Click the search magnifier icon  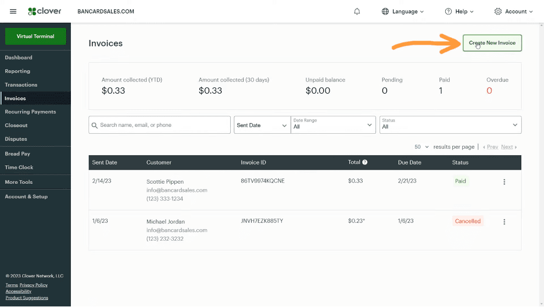click(x=95, y=125)
